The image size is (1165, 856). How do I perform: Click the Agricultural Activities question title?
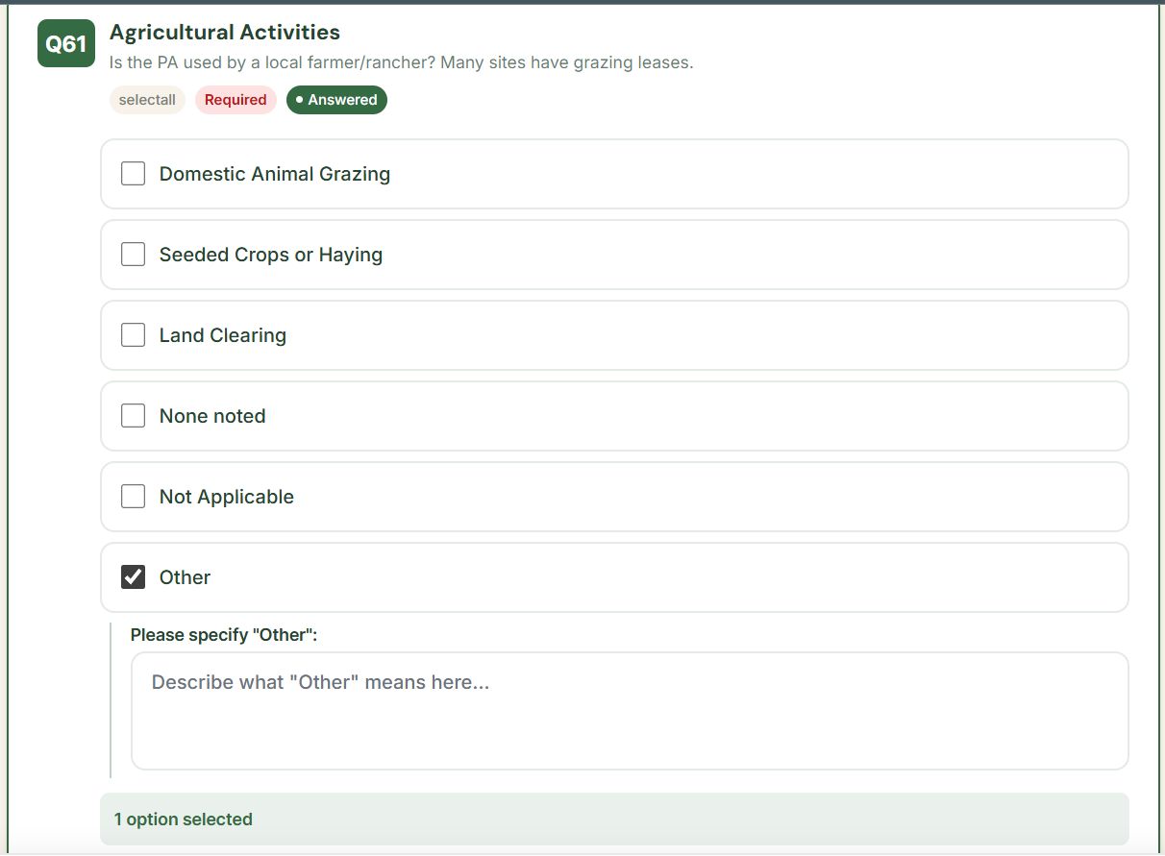(x=224, y=32)
